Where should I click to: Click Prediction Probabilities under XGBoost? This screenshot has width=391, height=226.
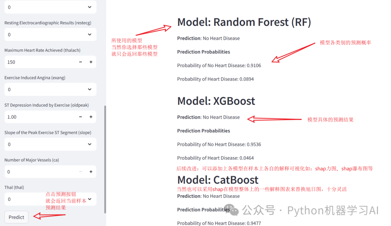coord(203,131)
